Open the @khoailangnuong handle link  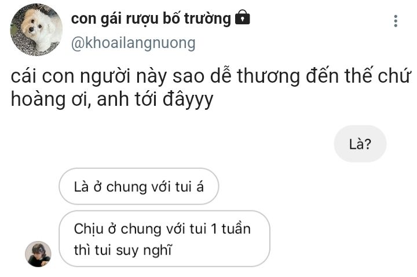pyautogui.click(x=133, y=43)
